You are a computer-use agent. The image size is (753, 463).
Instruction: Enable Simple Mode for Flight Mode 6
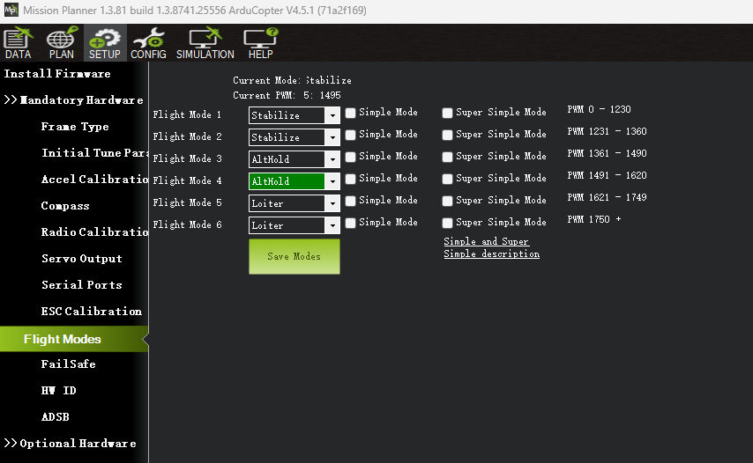point(351,223)
